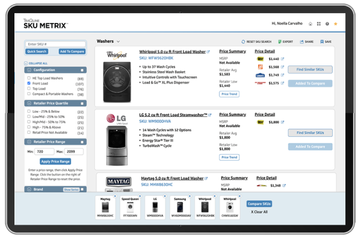Open $1,575 retailer price link icon

tap(283, 83)
